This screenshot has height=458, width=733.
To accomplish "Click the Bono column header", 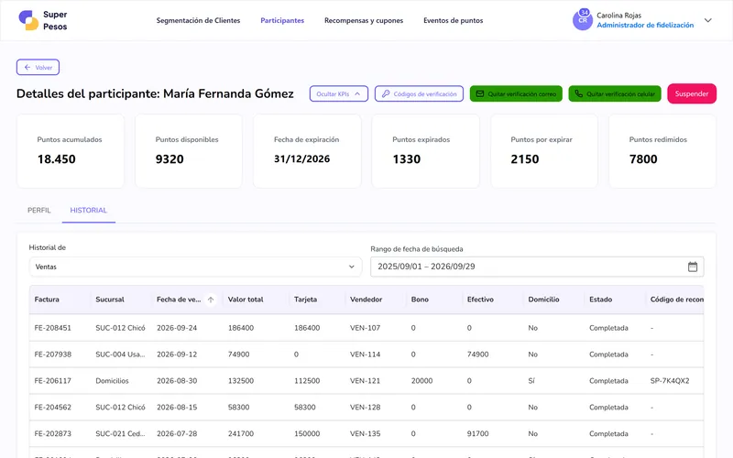I will (420, 300).
